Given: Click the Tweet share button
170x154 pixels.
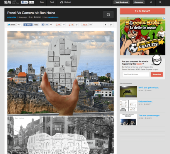Looking at the screenshot, I should pos(12,25).
